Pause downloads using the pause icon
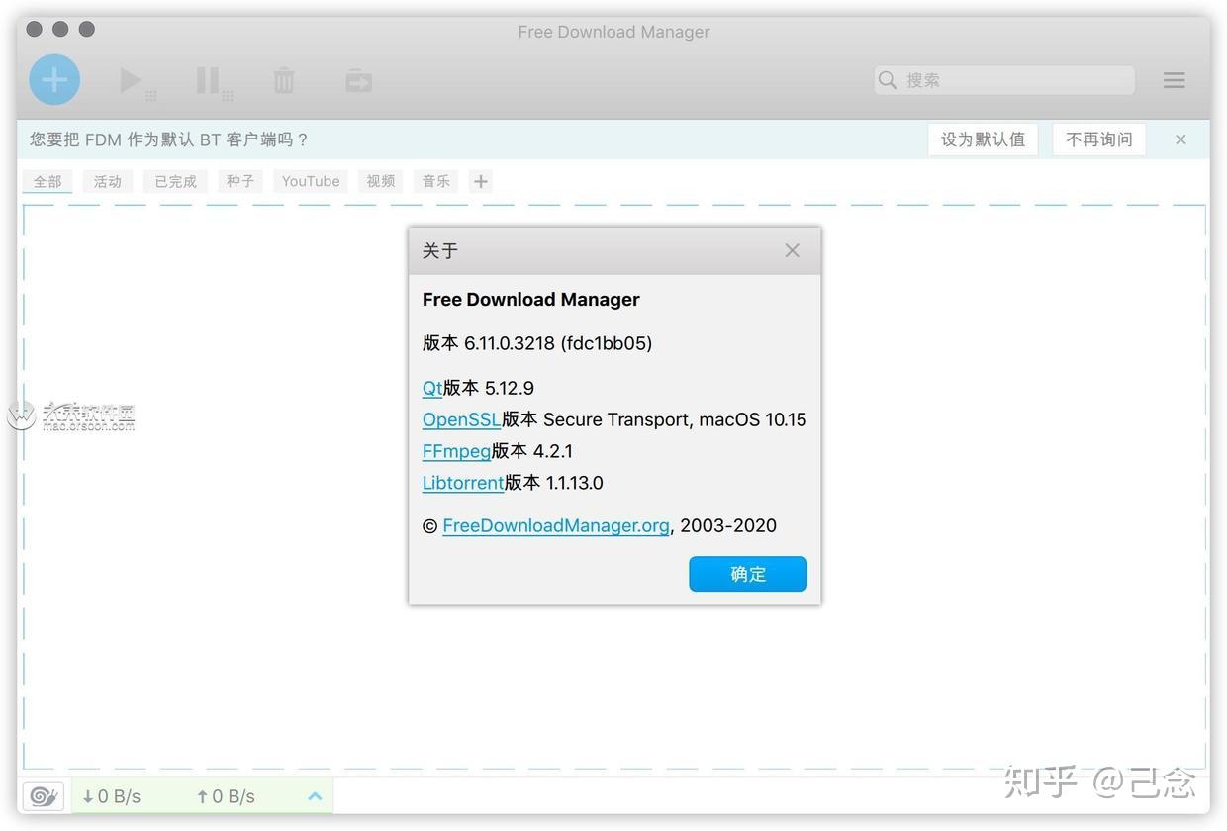Image resolution: width=1227 pixels, height=831 pixels. point(210,79)
